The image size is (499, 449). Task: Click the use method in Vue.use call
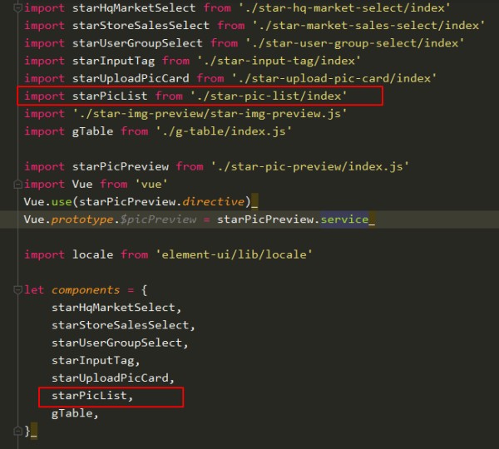(62, 202)
